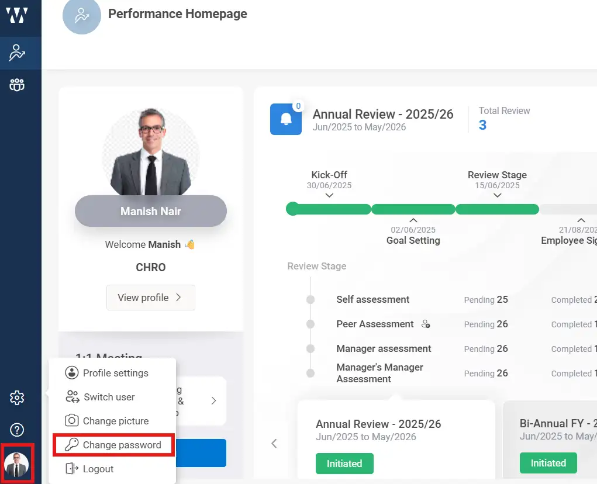The width and height of the screenshot is (597, 484).
Task: Open the Settings gear in the sidebar
Action: 16,397
